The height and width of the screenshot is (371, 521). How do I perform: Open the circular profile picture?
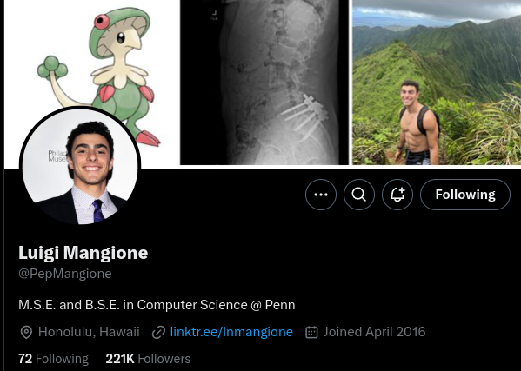coord(80,167)
